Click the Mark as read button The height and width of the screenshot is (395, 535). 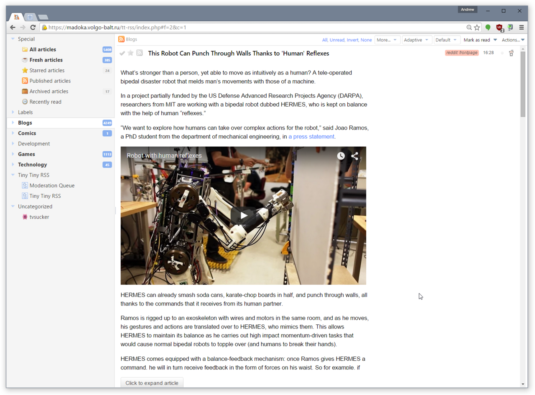pos(477,40)
